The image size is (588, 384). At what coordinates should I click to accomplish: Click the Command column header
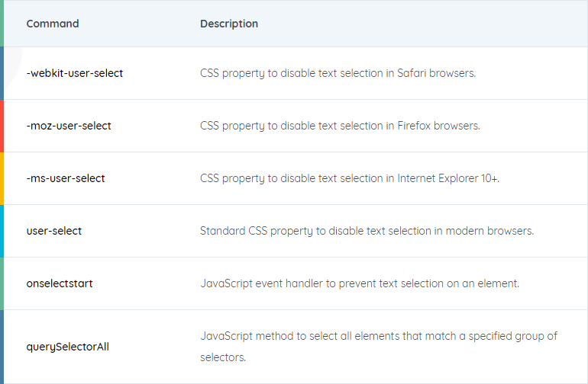point(53,24)
